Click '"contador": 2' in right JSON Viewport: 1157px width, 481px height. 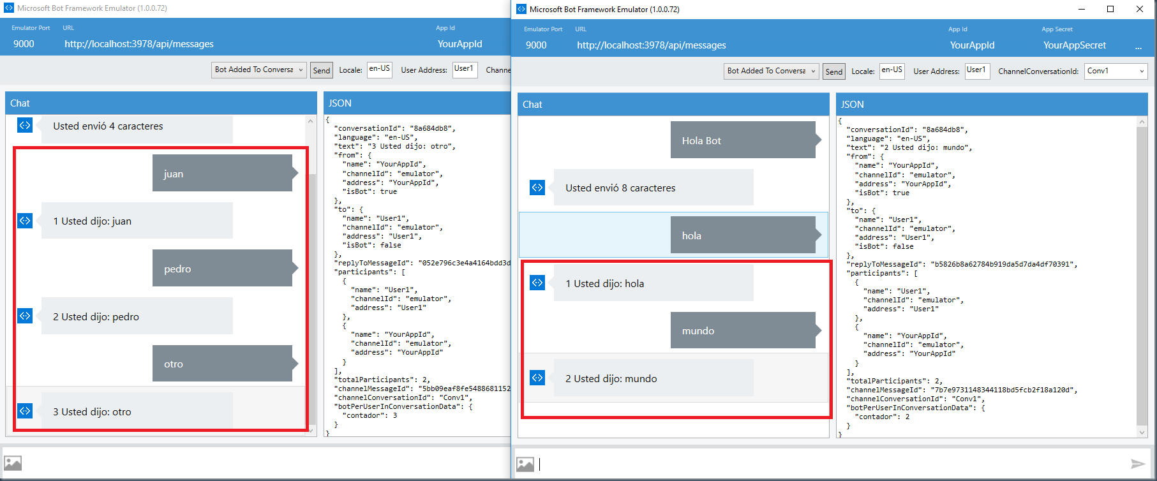click(883, 417)
